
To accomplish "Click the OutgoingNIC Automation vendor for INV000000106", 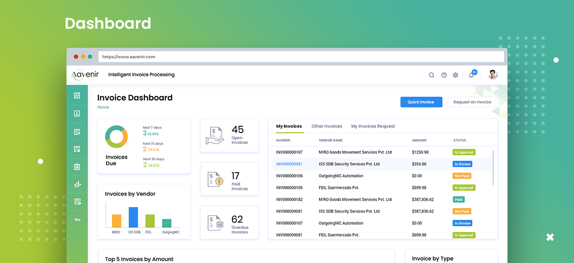I will 341,176.
